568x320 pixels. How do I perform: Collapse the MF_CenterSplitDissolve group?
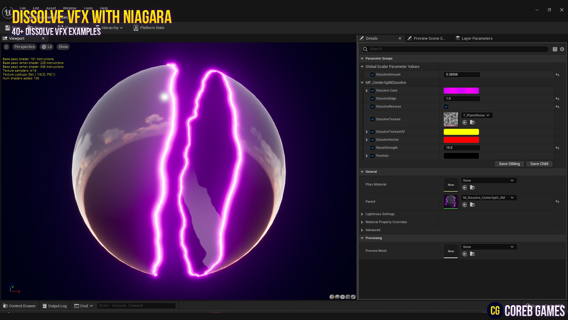tap(362, 83)
